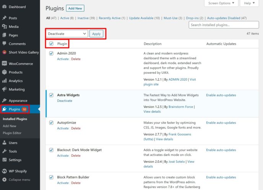
Task: Open Installed Plugins submenu item
Action: coord(15,119)
